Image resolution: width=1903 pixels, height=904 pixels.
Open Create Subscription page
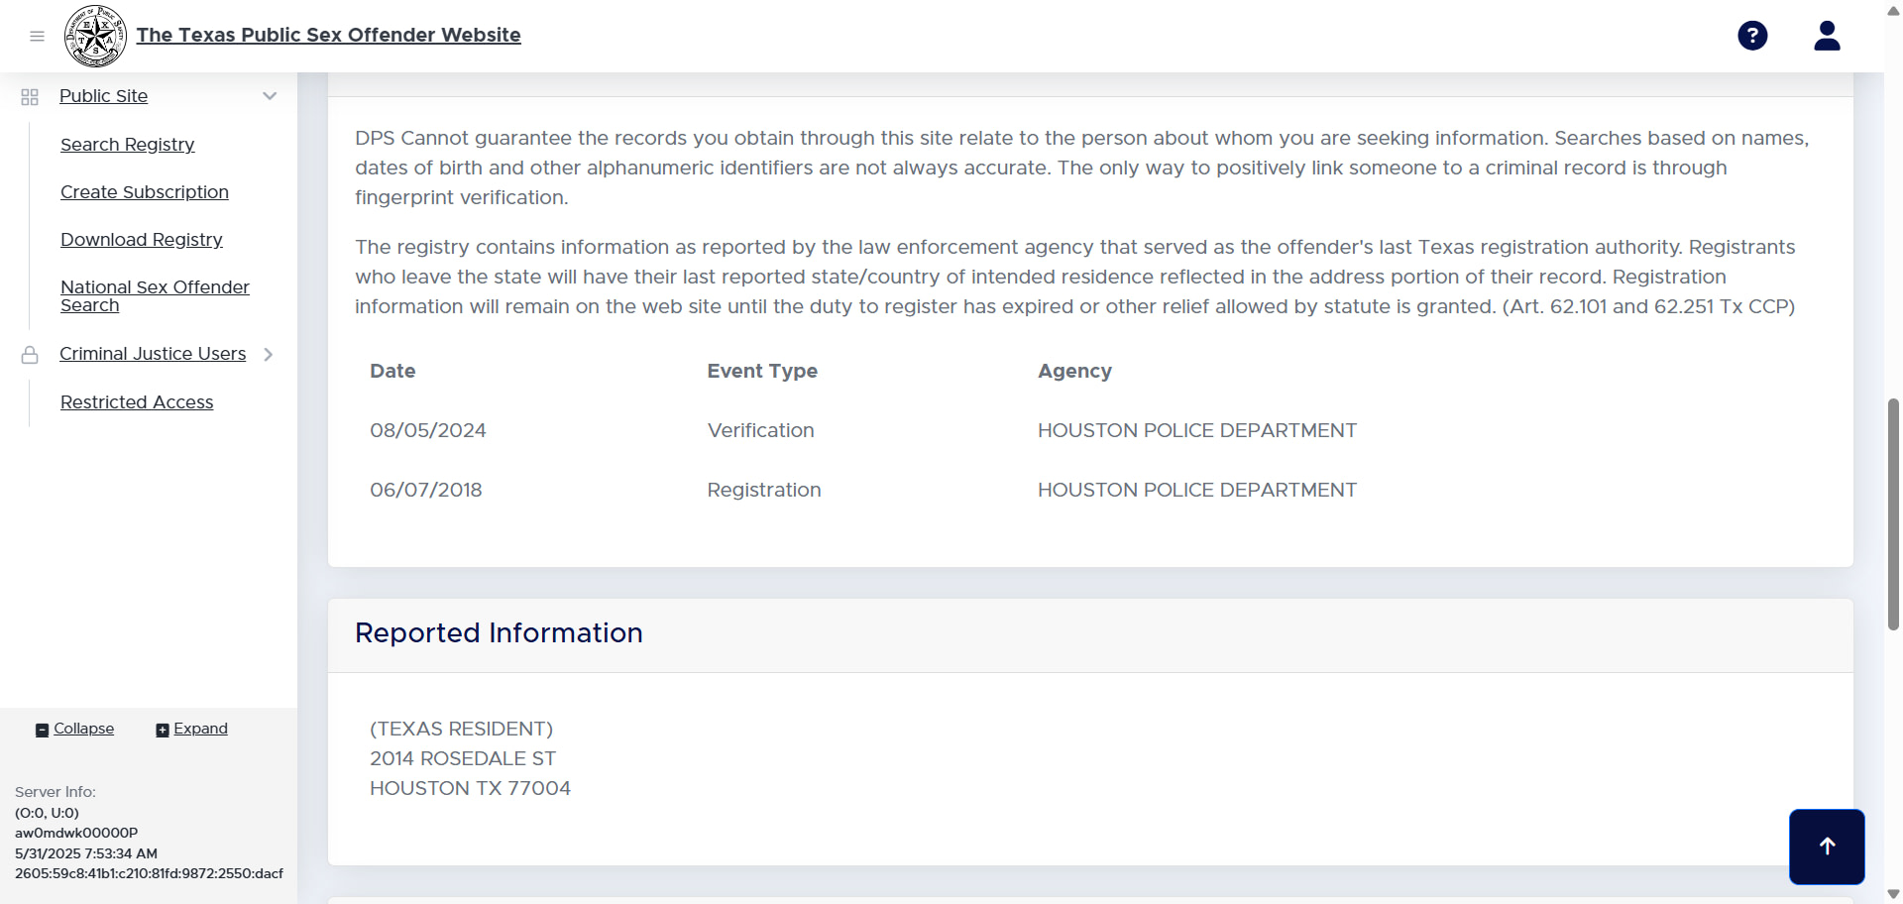point(145,192)
